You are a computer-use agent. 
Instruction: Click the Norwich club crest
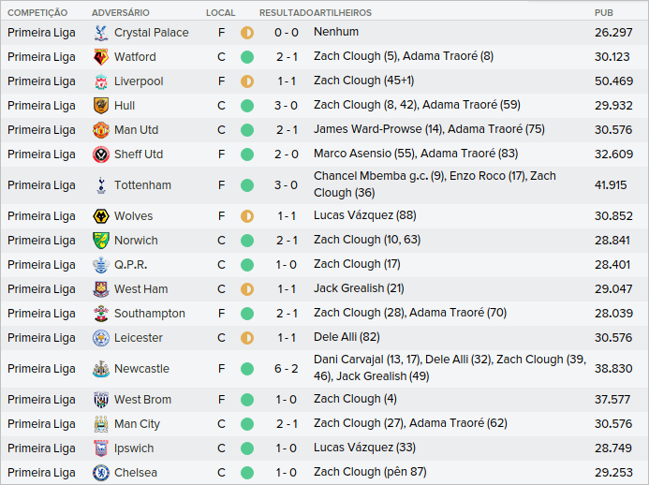point(100,241)
